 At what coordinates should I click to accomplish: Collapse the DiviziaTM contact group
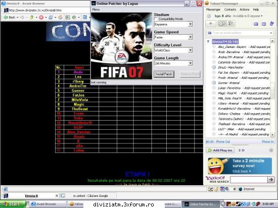[x=208, y=41]
